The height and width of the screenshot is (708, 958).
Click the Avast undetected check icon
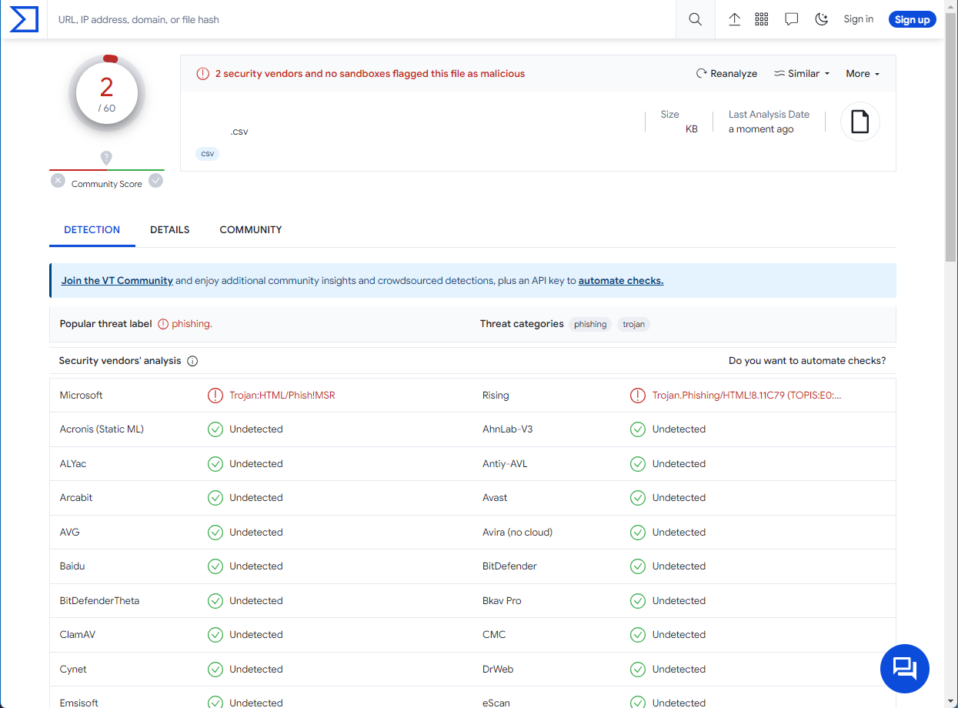tap(638, 498)
